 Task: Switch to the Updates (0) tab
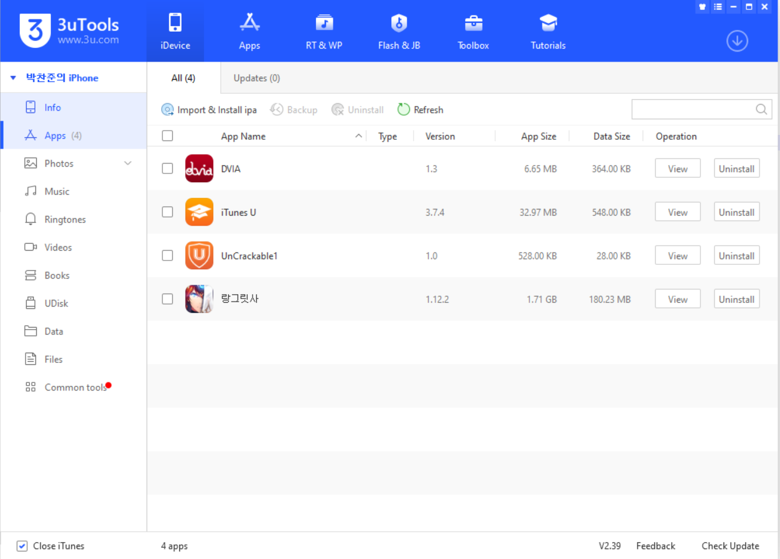pyautogui.click(x=257, y=78)
